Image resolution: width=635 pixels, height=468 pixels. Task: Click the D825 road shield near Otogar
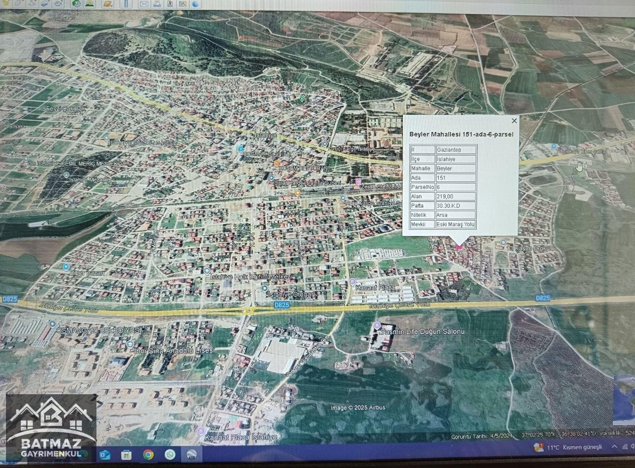pos(281,305)
